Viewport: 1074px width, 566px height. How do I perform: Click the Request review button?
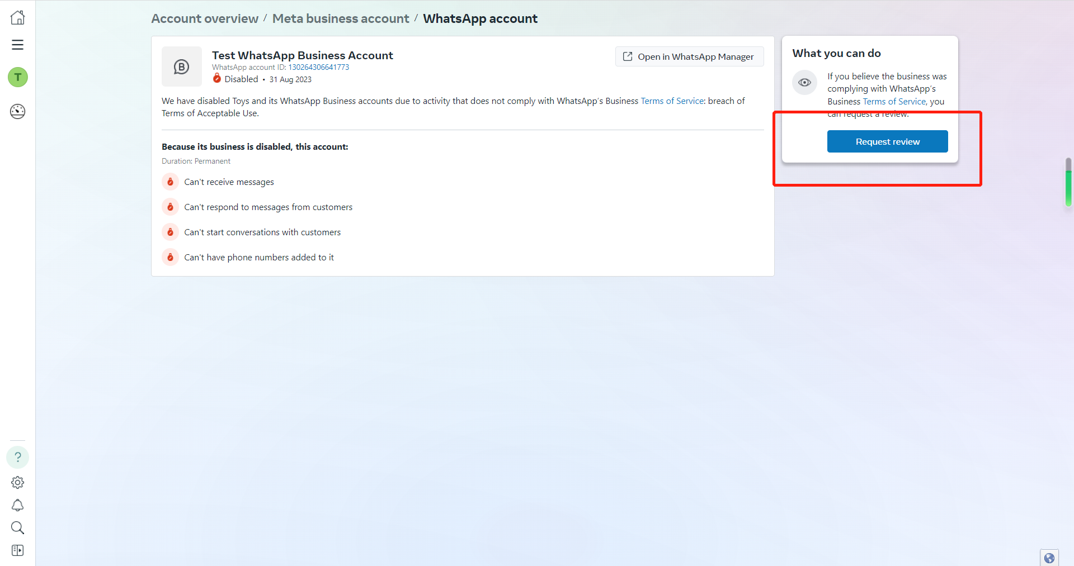[887, 141]
